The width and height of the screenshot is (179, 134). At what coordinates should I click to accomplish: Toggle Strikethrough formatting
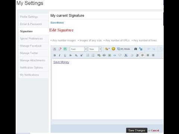[70, 55]
